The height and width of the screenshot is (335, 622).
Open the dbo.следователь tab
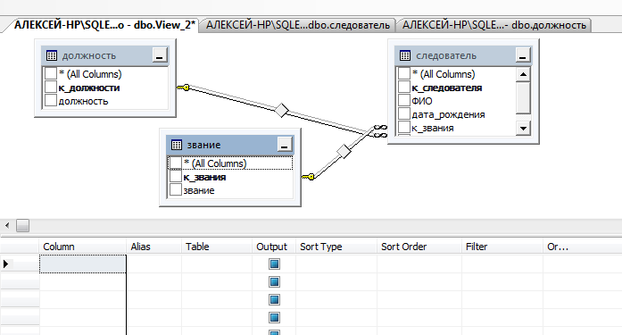(x=297, y=25)
